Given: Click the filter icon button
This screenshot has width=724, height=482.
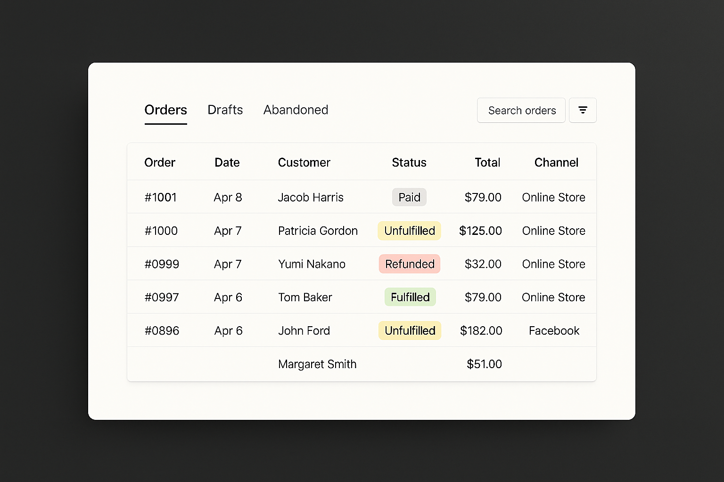Looking at the screenshot, I should click(583, 110).
